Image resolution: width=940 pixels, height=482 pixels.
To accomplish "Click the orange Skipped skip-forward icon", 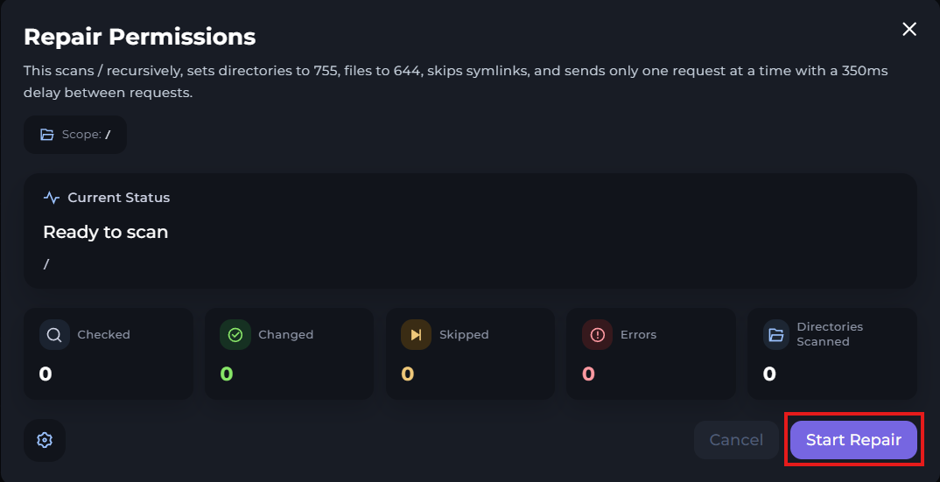I will pyautogui.click(x=416, y=334).
